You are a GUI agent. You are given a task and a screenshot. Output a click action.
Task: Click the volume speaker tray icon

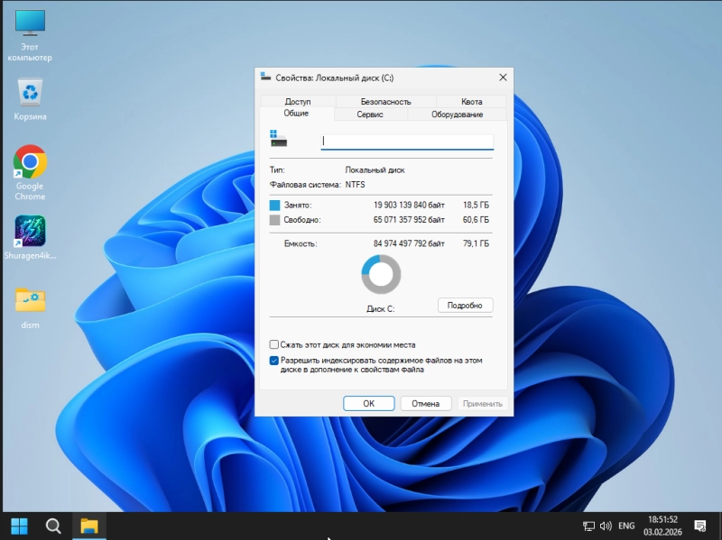[606, 526]
